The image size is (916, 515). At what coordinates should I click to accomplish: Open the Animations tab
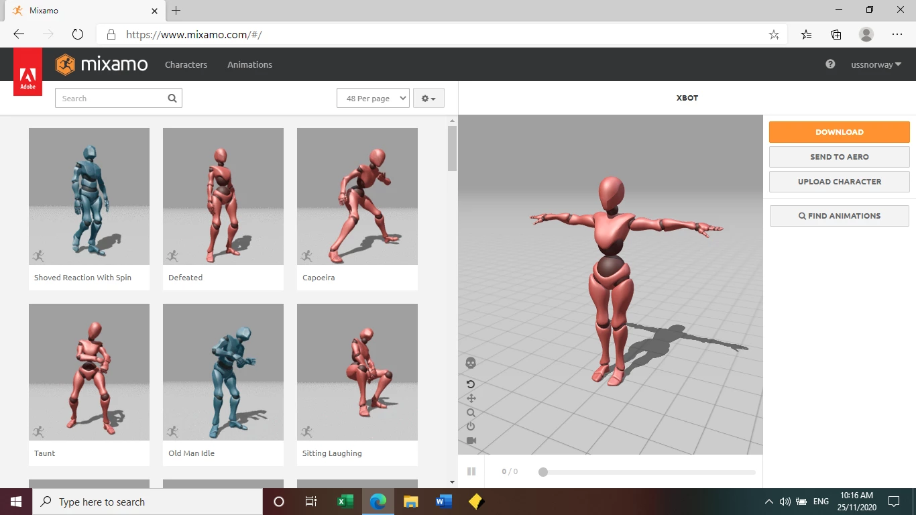click(249, 64)
